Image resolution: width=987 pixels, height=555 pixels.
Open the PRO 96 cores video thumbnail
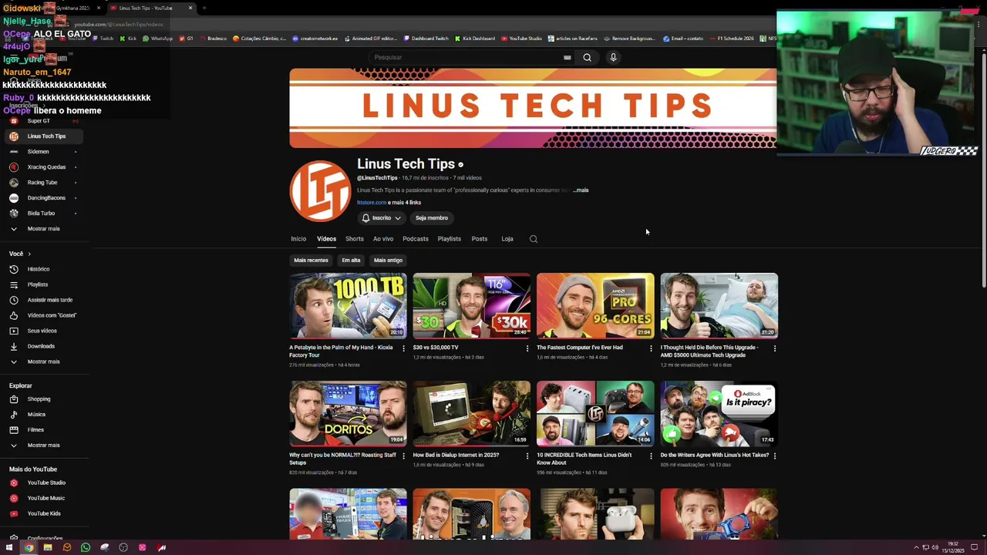pyautogui.click(x=595, y=306)
